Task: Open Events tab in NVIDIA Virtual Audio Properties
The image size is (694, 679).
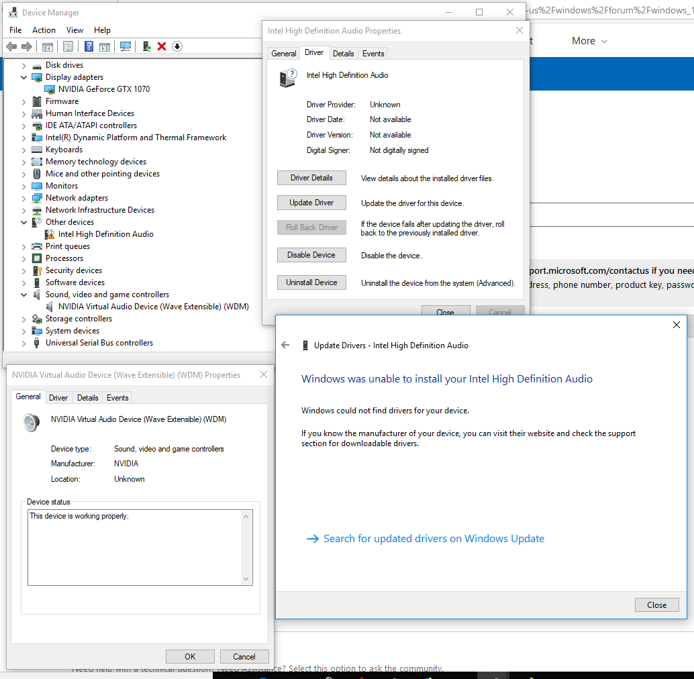Action: pos(117,398)
